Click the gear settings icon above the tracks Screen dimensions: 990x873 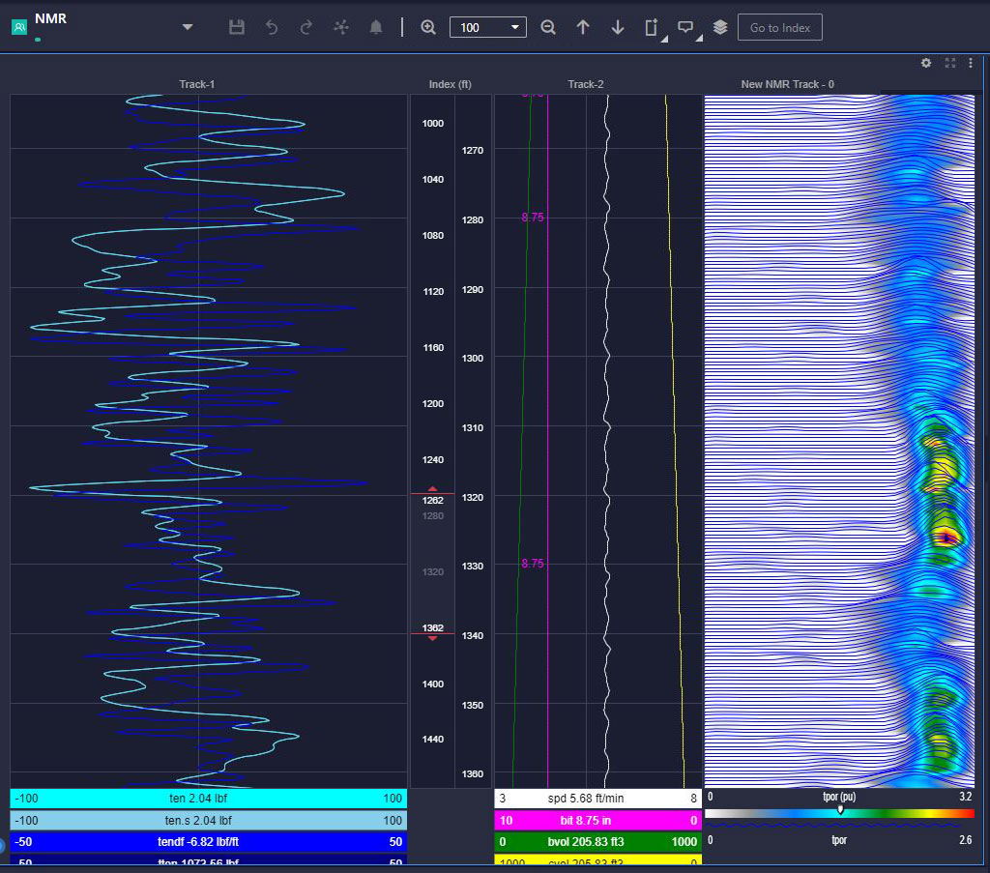click(x=925, y=63)
